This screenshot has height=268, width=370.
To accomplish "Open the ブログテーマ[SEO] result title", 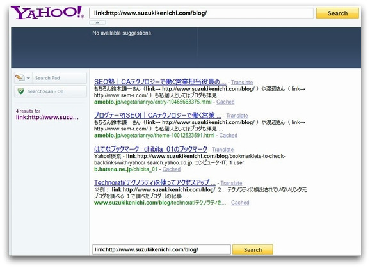I will (x=157, y=115).
